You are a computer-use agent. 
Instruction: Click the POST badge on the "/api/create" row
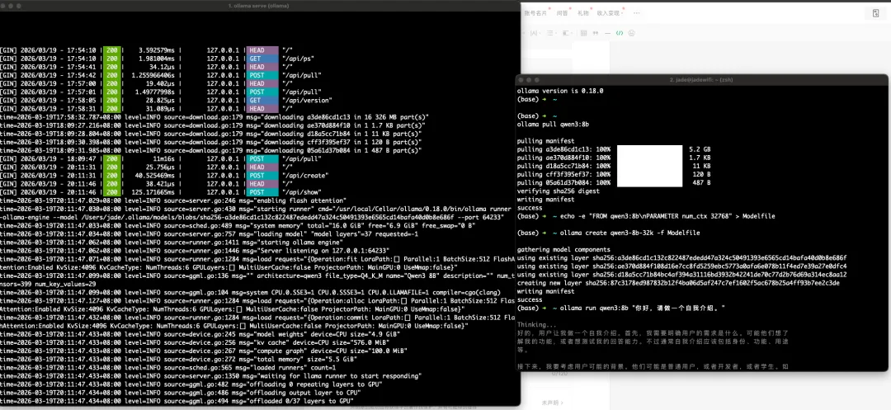coord(262,176)
